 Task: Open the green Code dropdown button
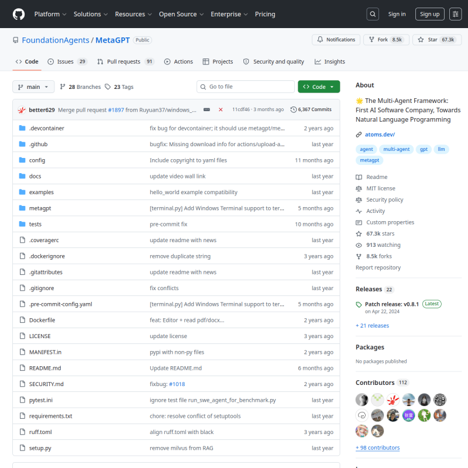pos(319,87)
